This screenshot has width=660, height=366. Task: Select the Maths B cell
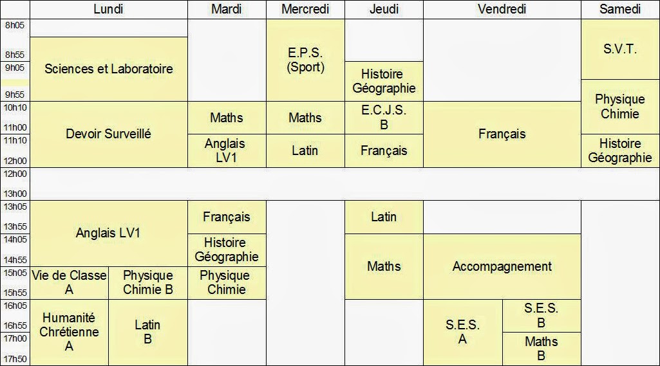point(541,348)
